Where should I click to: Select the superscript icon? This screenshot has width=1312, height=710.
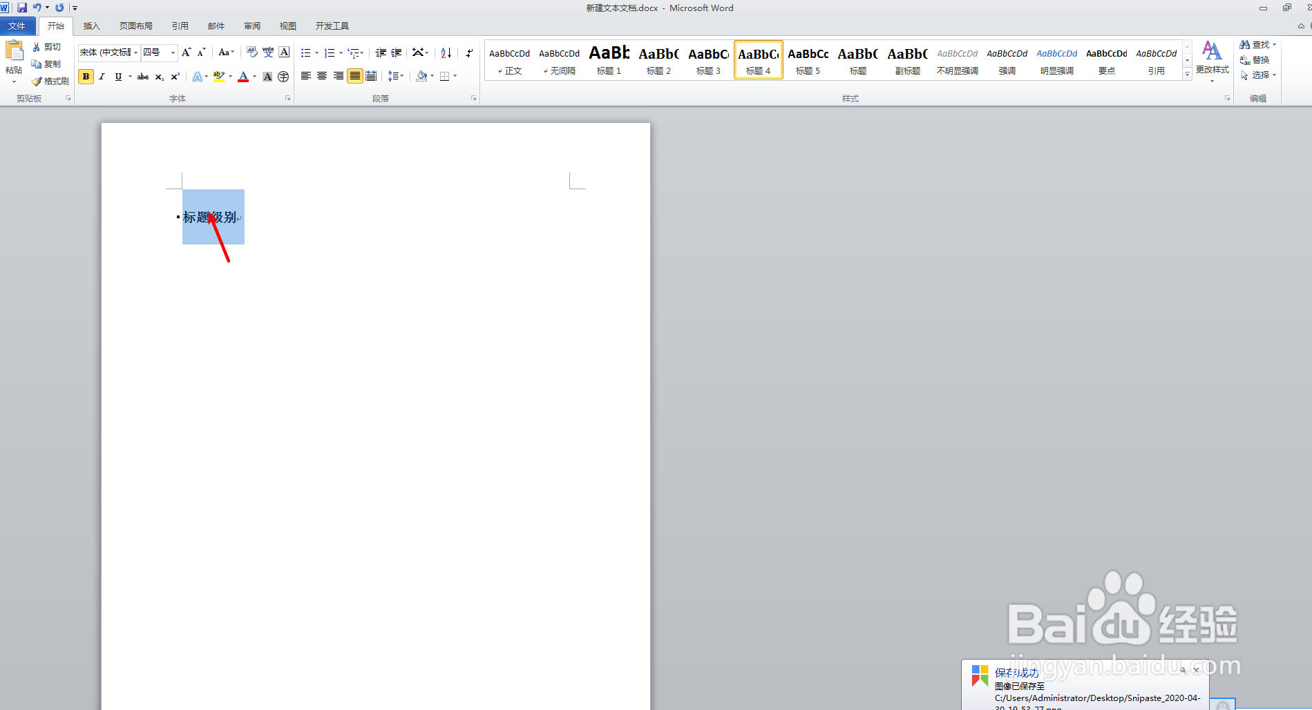coord(173,77)
